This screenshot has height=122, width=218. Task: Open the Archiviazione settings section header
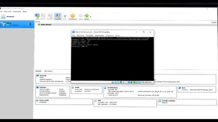(x=112, y=88)
